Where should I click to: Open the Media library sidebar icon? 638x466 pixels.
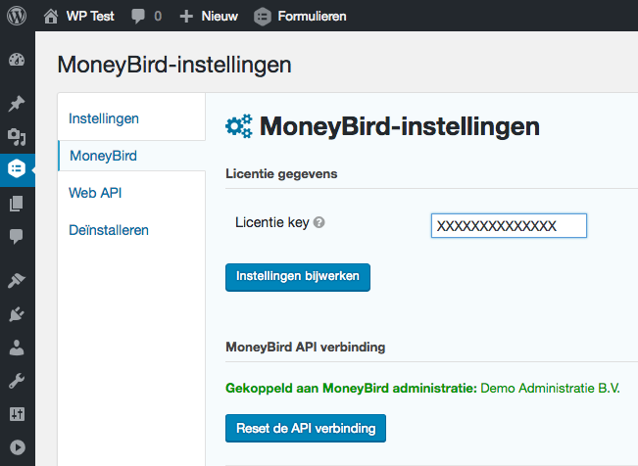tap(17, 137)
